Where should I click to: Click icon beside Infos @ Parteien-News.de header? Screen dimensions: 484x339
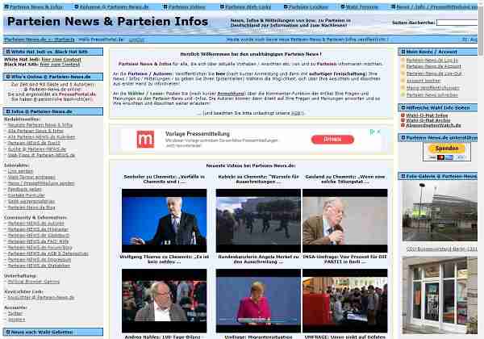tap(8, 111)
